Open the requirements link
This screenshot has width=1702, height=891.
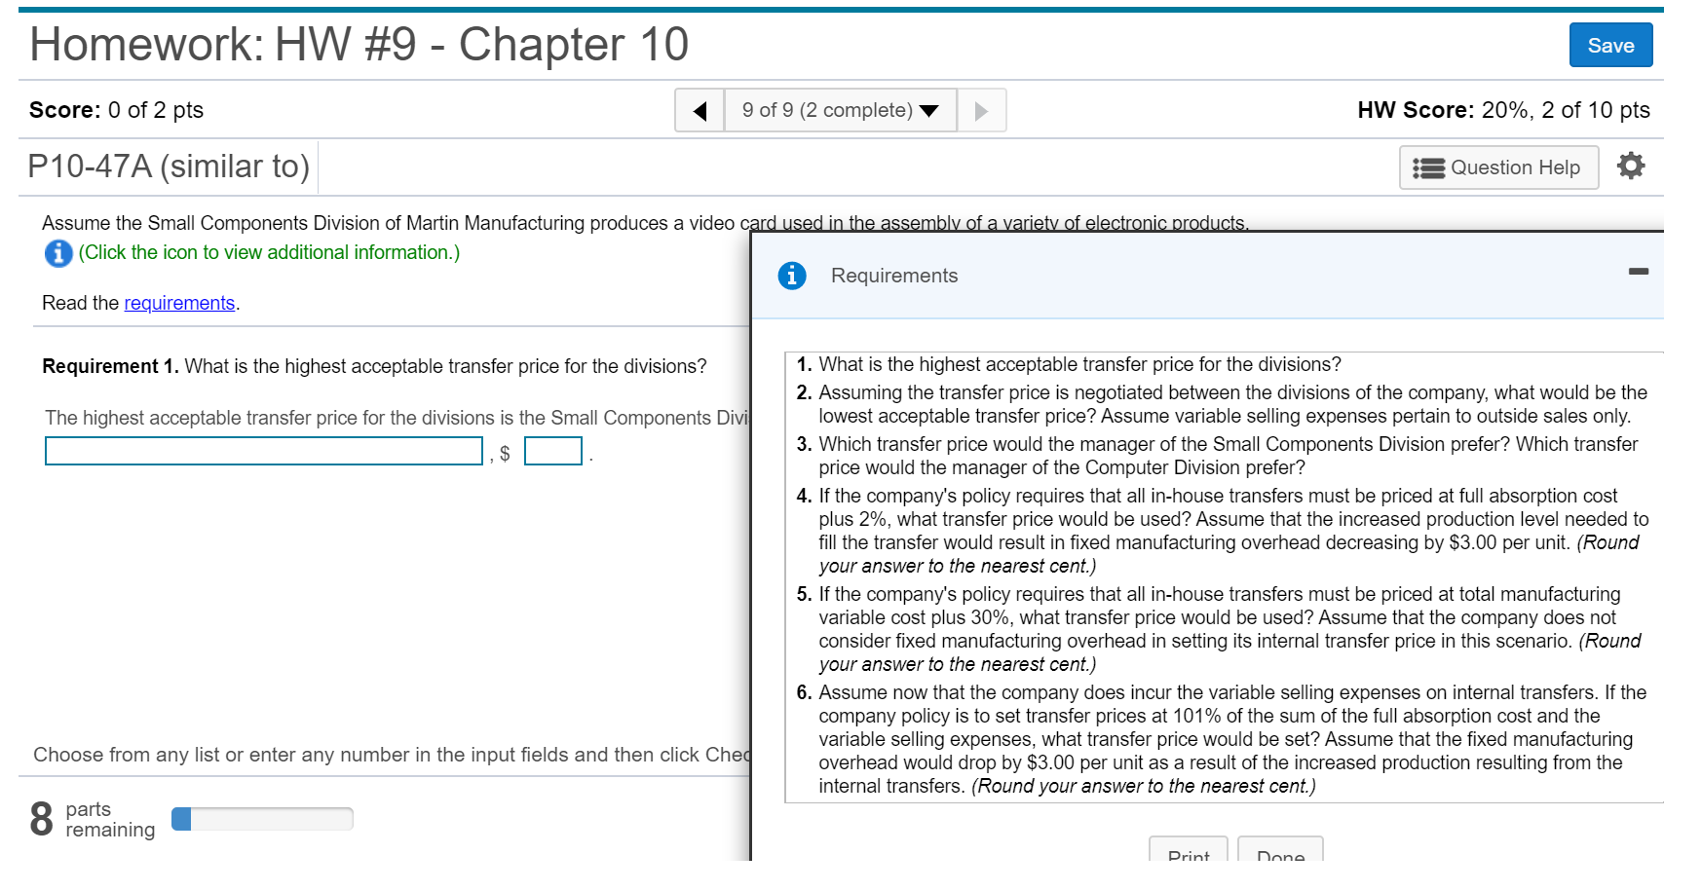tap(179, 303)
